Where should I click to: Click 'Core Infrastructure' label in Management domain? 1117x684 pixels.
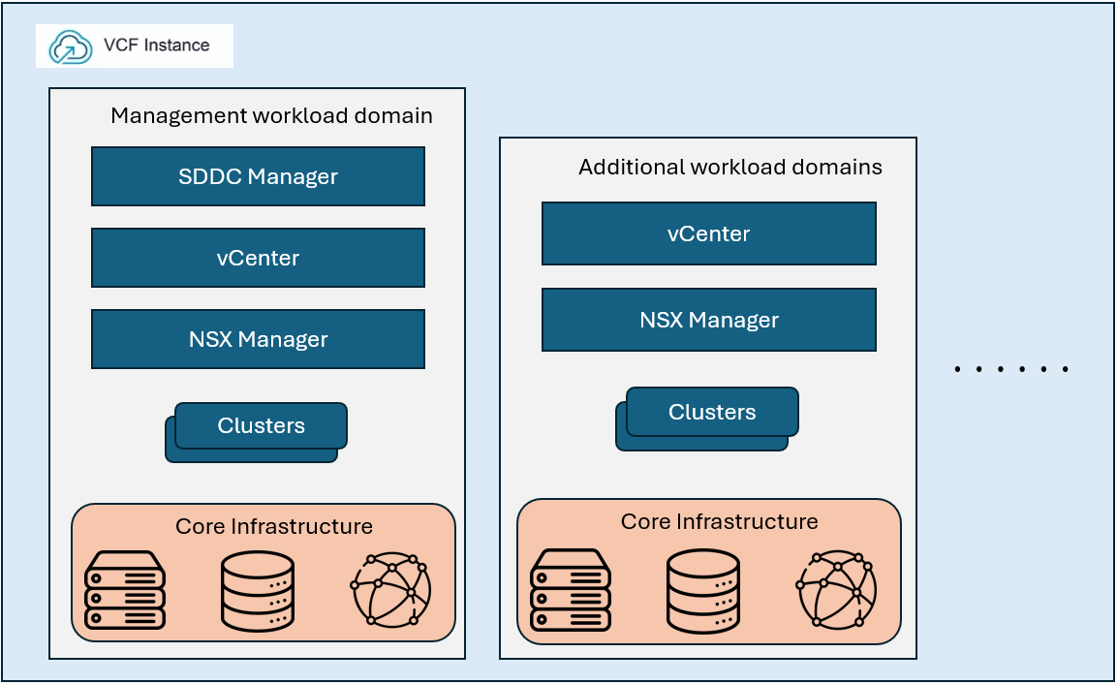[274, 526]
